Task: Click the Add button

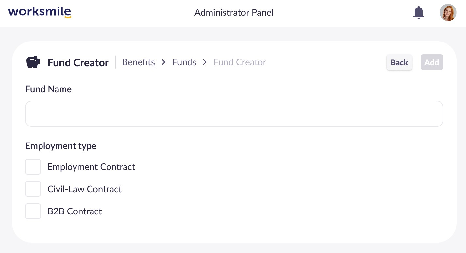Action: pyautogui.click(x=432, y=62)
